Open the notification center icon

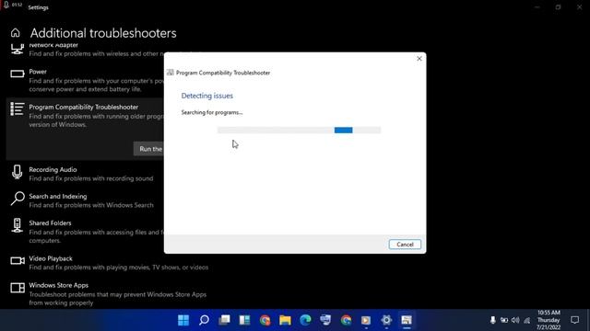[x=574, y=320]
